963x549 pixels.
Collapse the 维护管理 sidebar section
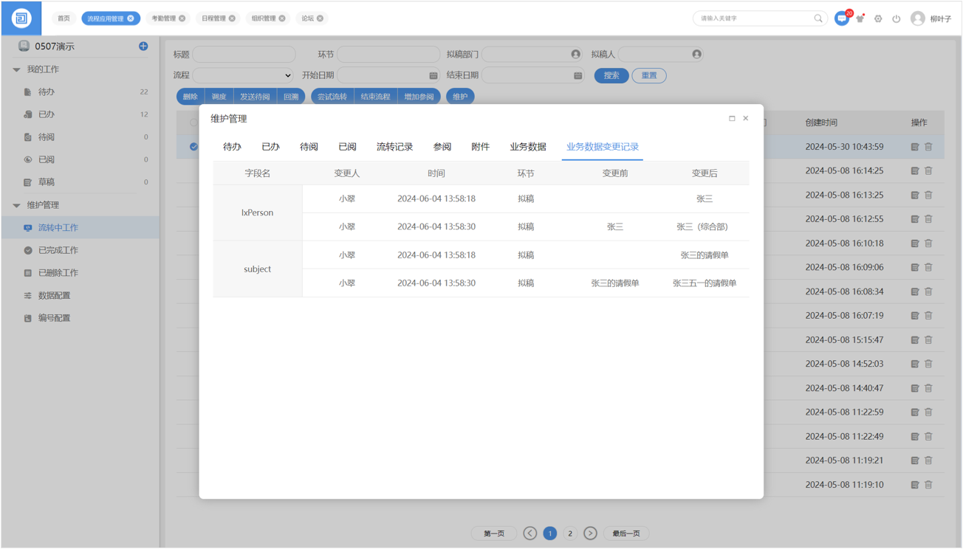coord(17,205)
